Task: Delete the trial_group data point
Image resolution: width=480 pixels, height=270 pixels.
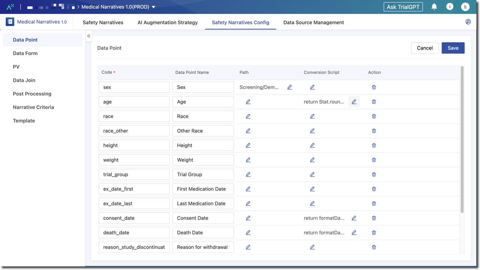Action: 374,175
